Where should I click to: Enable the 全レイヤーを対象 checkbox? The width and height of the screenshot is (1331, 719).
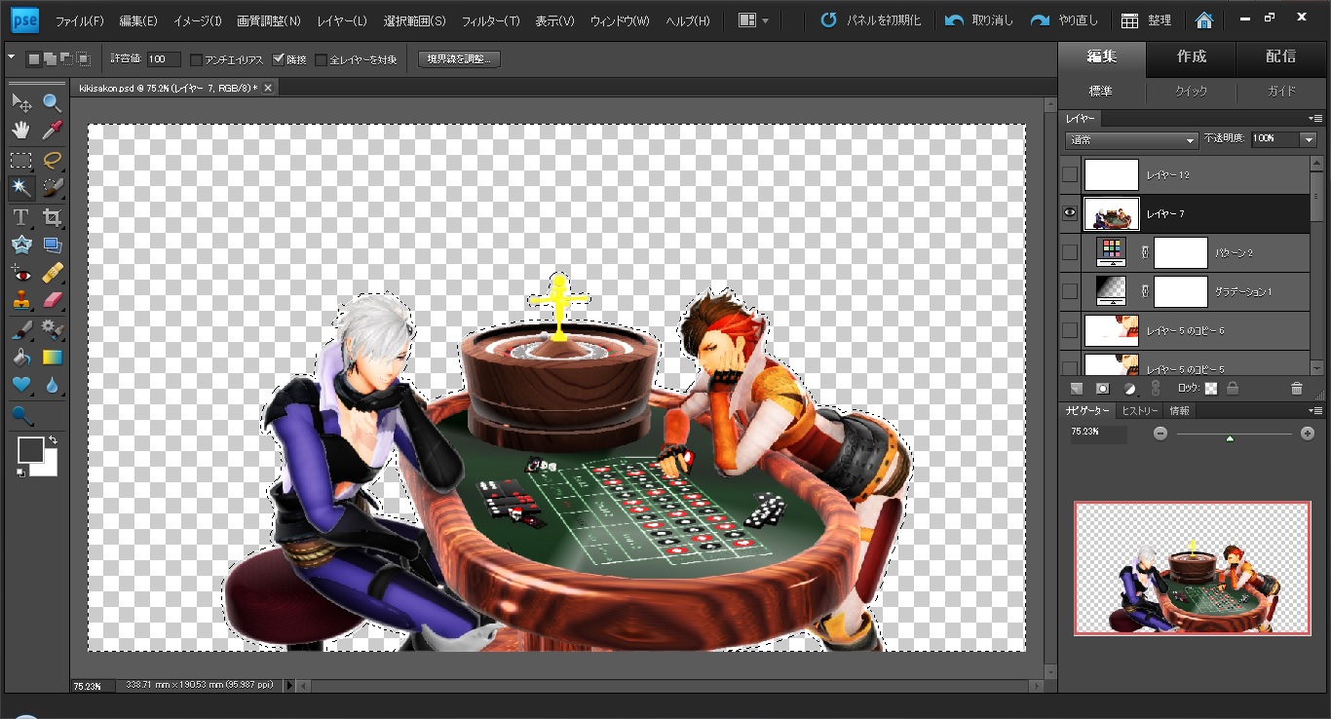(x=322, y=59)
